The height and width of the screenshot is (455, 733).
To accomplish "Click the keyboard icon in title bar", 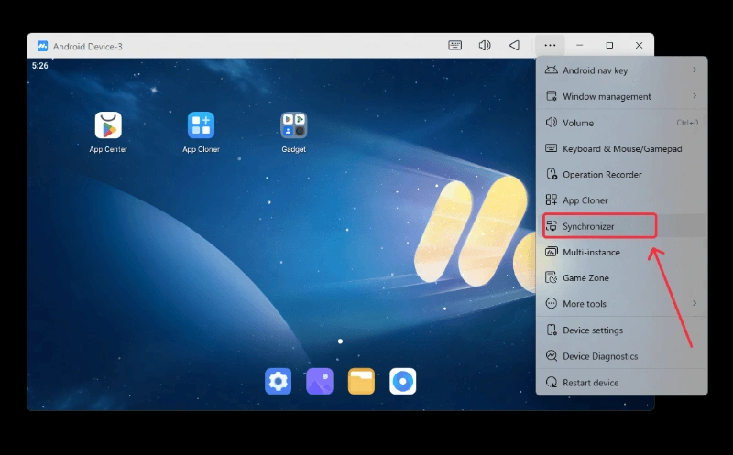I will pyautogui.click(x=454, y=45).
